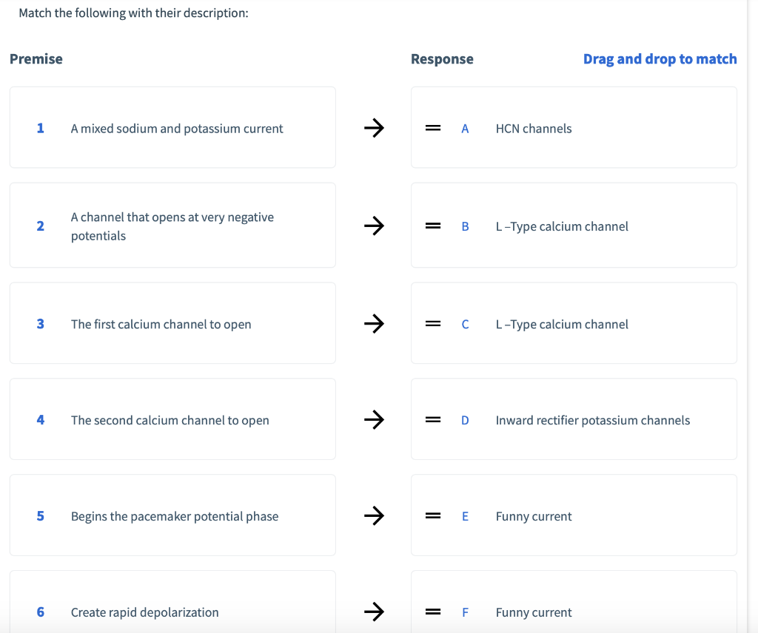
Task: Click the Drag and drop to match text
Action: [x=660, y=59]
